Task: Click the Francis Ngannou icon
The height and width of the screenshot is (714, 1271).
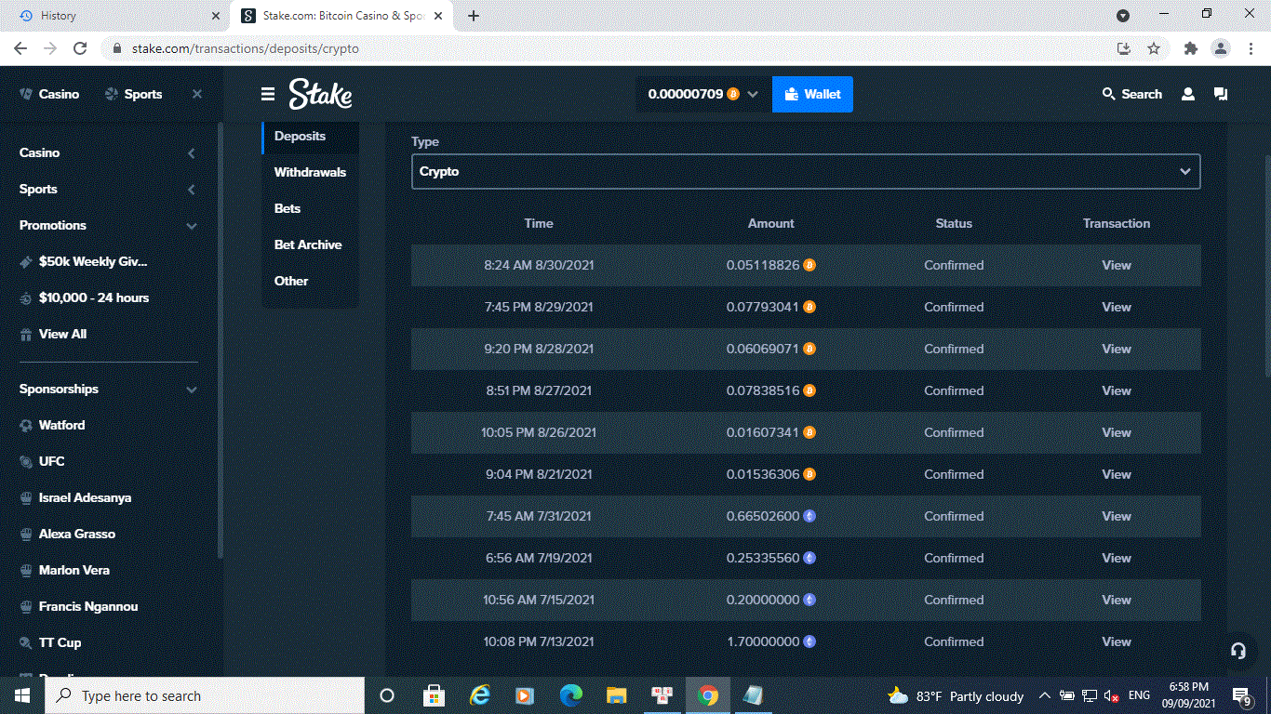Action: click(x=26, y=607)
